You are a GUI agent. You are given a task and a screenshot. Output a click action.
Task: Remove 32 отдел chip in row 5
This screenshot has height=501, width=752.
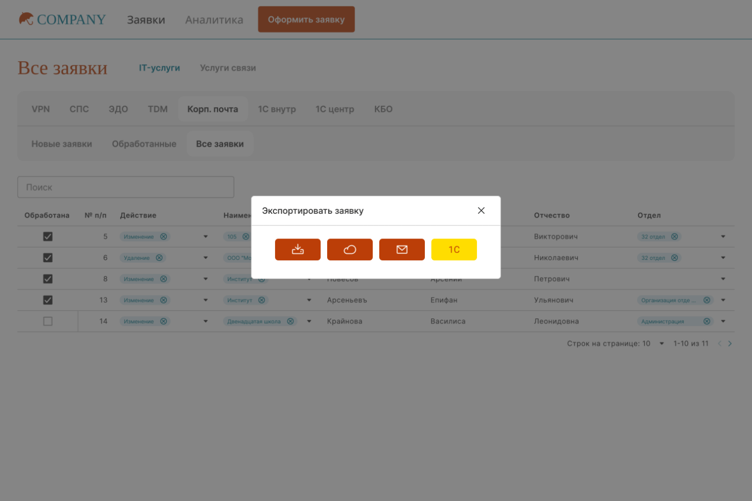(x=674, y=236)
